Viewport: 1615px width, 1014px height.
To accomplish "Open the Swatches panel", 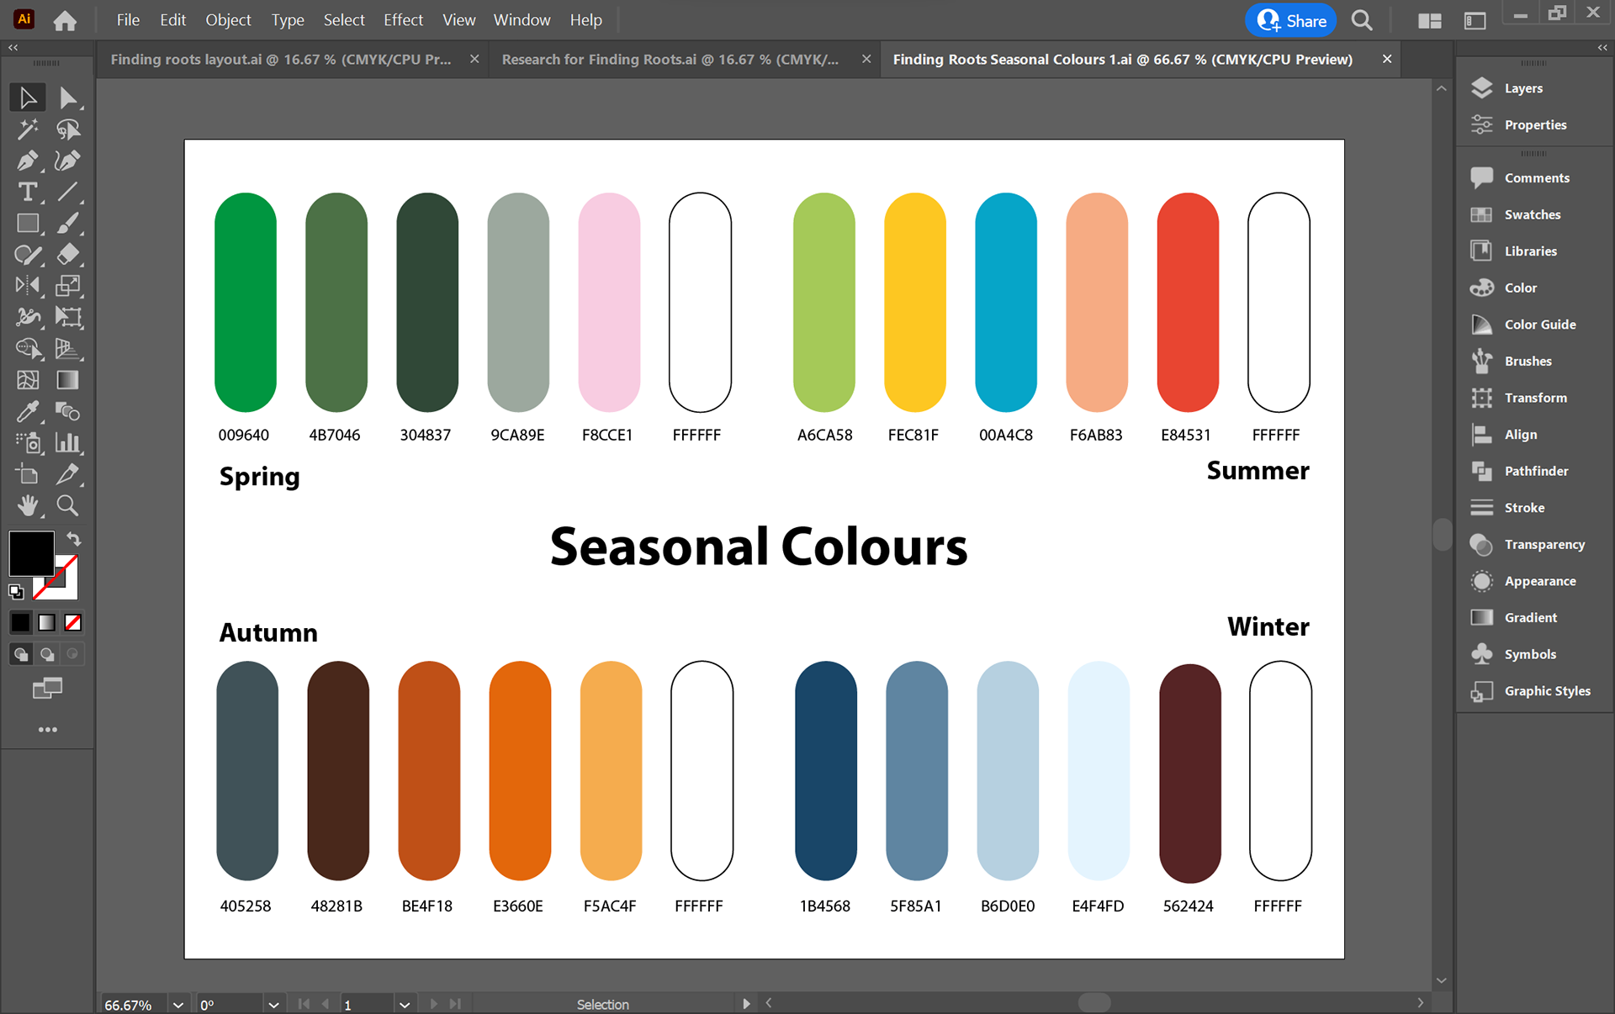I will [1532, 214].
